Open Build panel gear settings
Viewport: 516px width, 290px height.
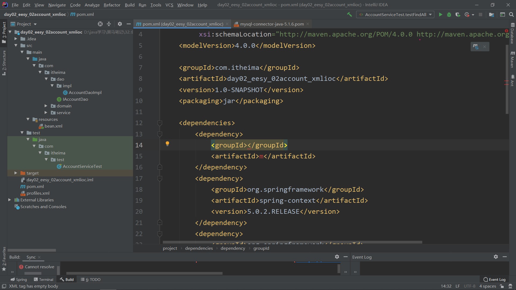337,257
